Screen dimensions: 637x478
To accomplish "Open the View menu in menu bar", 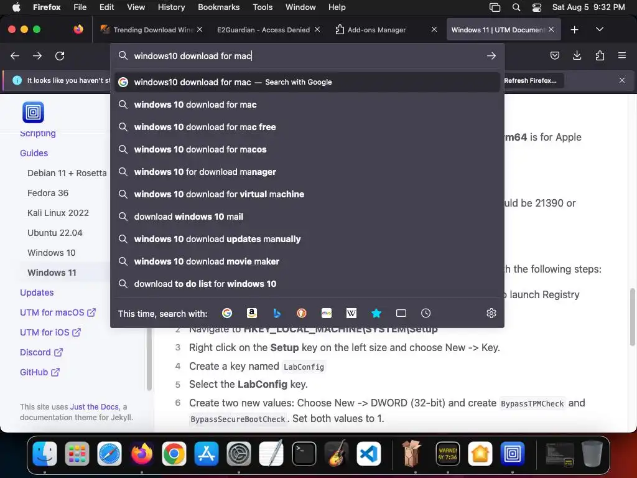I will [136, 7].
